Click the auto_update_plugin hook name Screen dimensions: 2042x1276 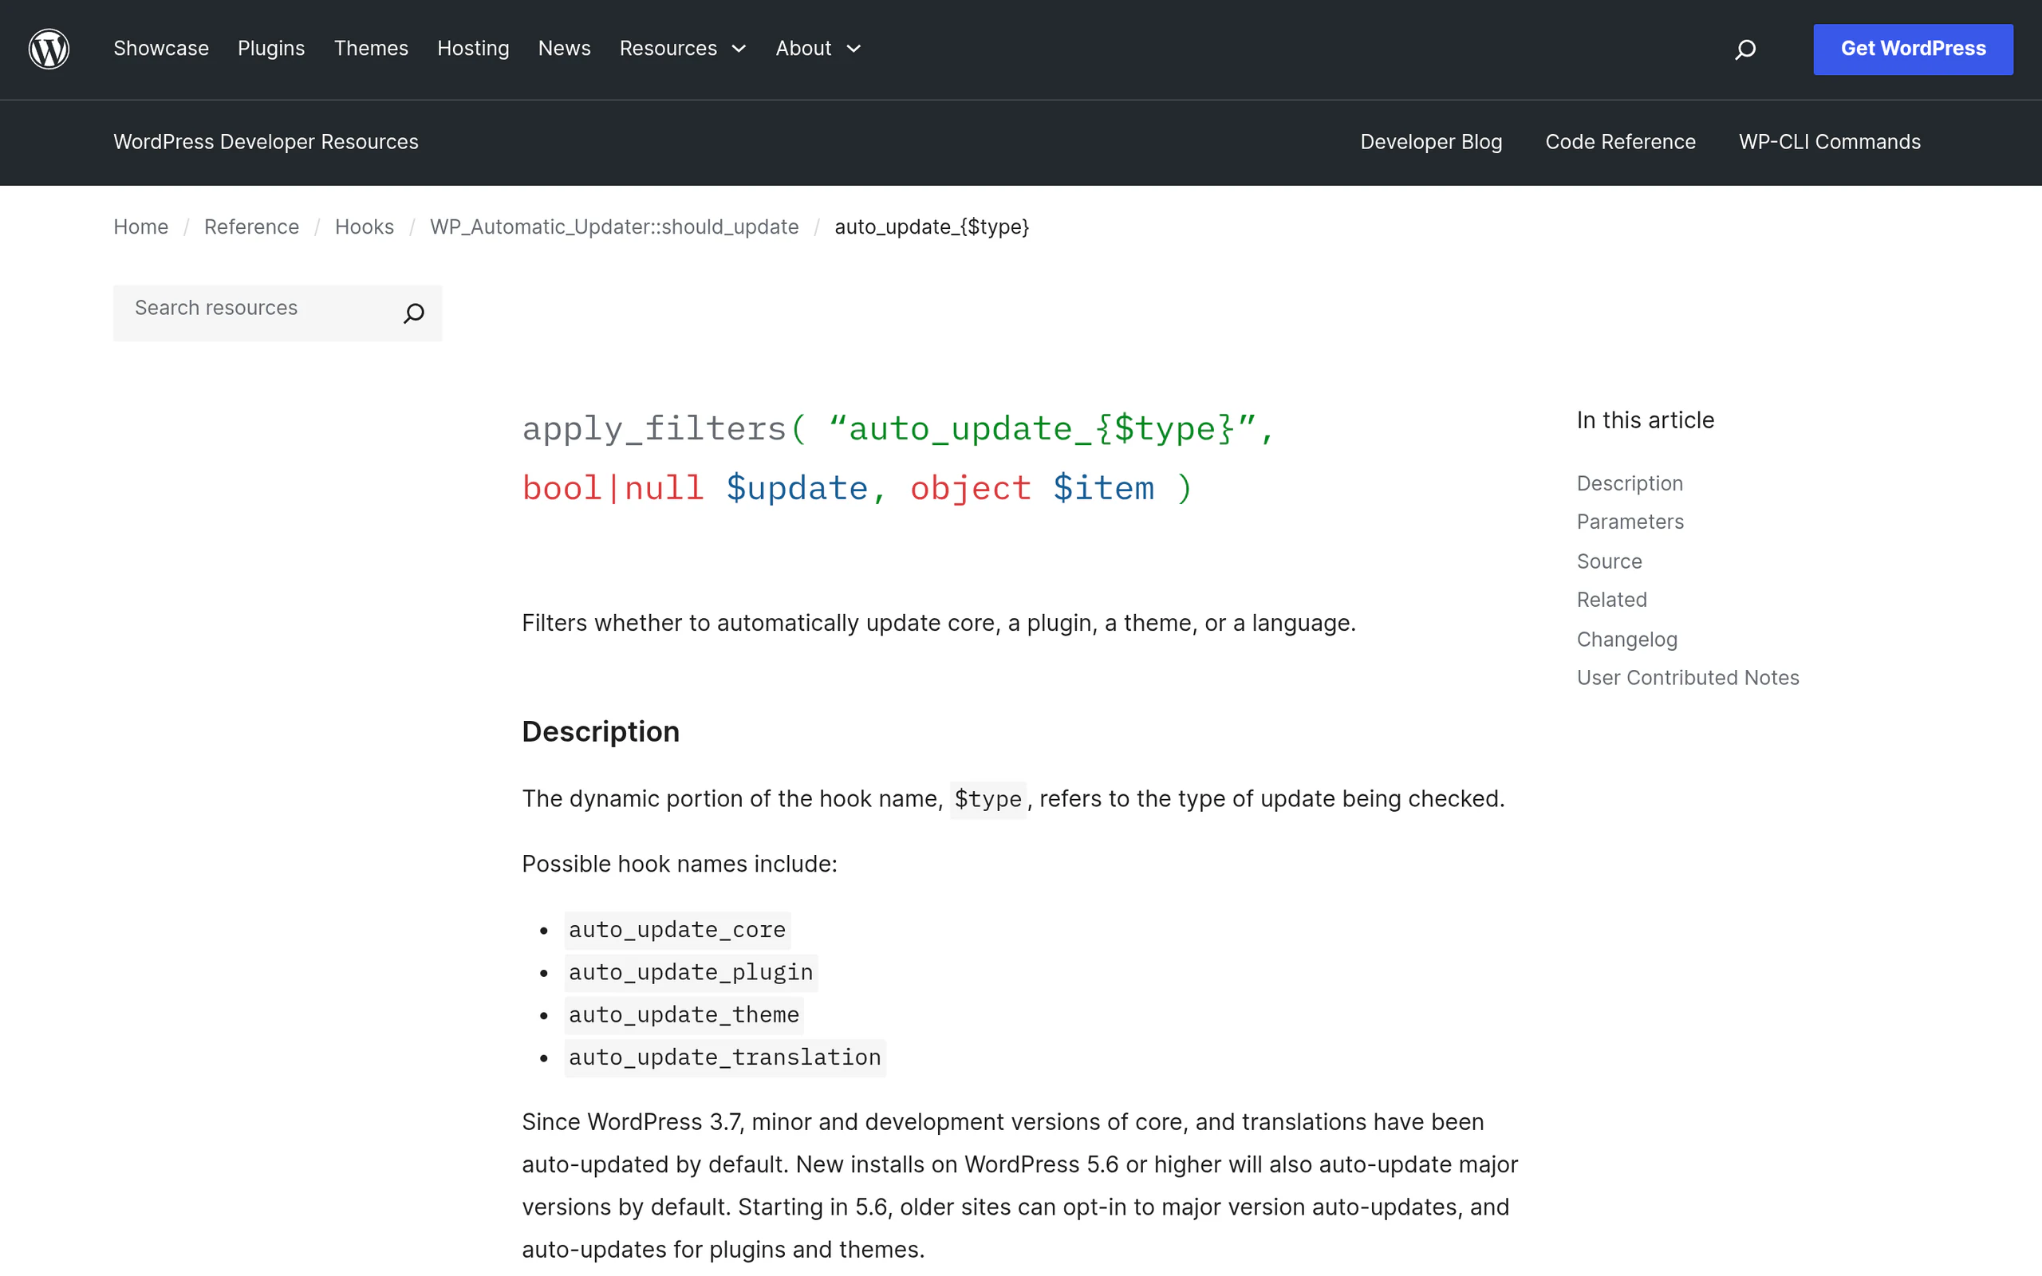(690, 972)
